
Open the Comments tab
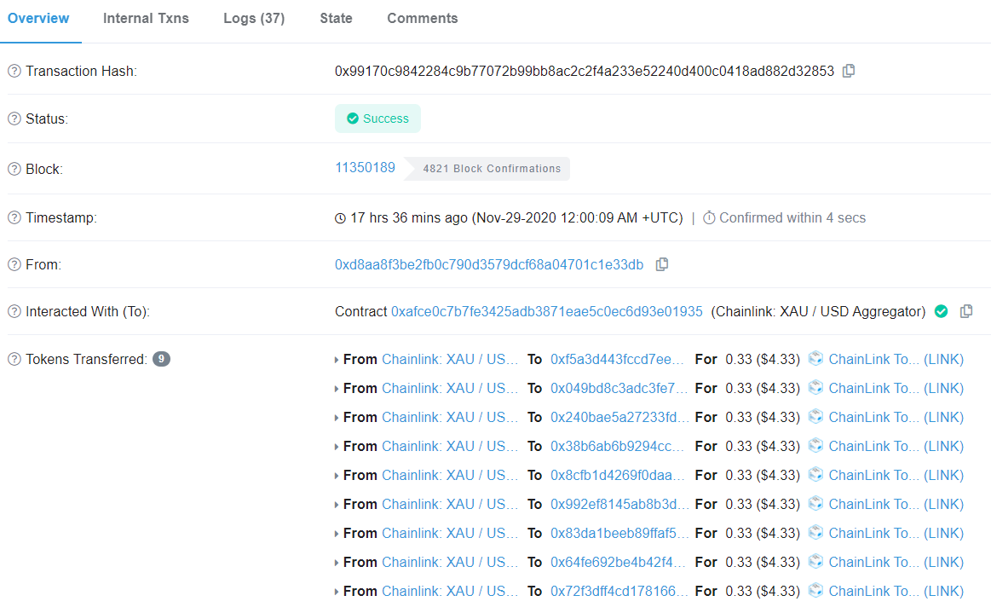tap(422, 19)
